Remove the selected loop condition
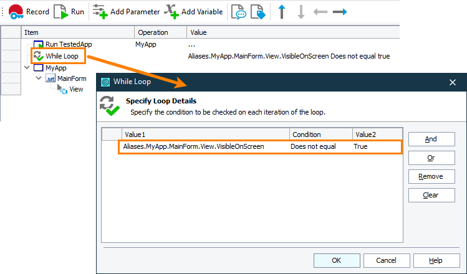Screen dimensions: 467x274 (x=431, y=176)
